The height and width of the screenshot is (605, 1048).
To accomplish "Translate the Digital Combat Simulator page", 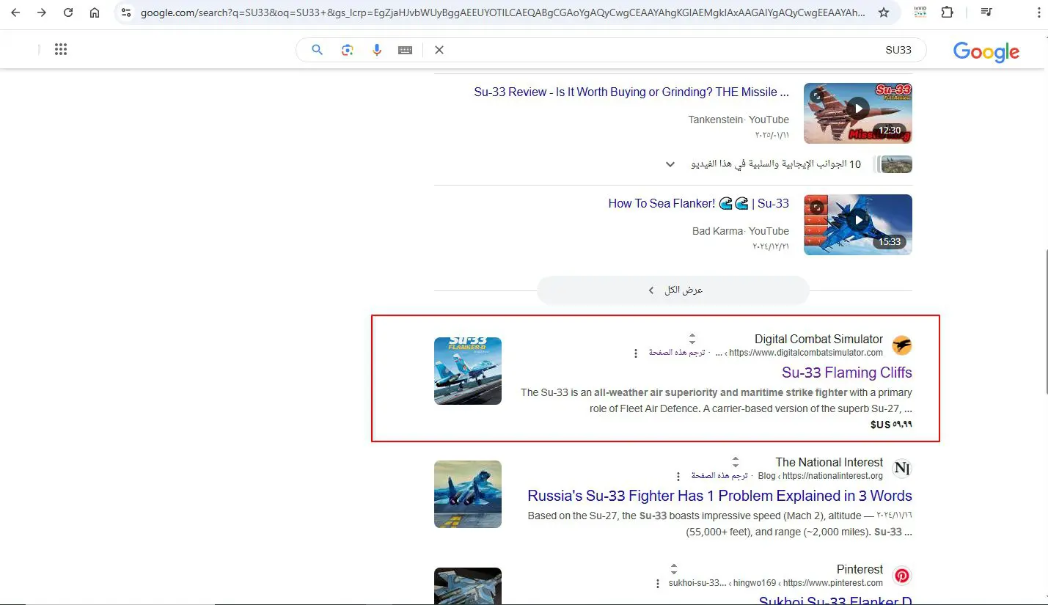I will point(677,353).
